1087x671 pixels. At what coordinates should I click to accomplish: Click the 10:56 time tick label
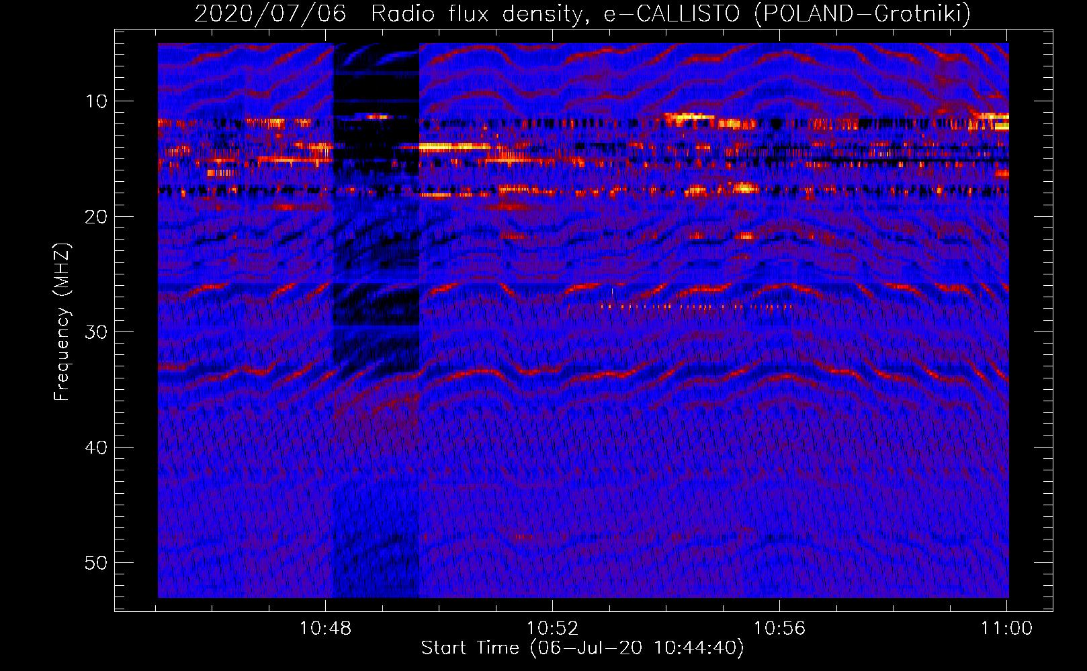pyautogui.click(x=779, y=629)
